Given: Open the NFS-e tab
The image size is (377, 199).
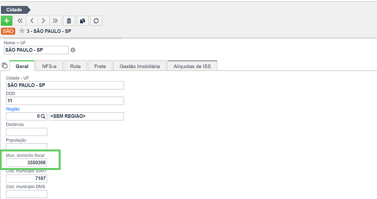Looking at the screenshot, I should (x=49, y=66).
